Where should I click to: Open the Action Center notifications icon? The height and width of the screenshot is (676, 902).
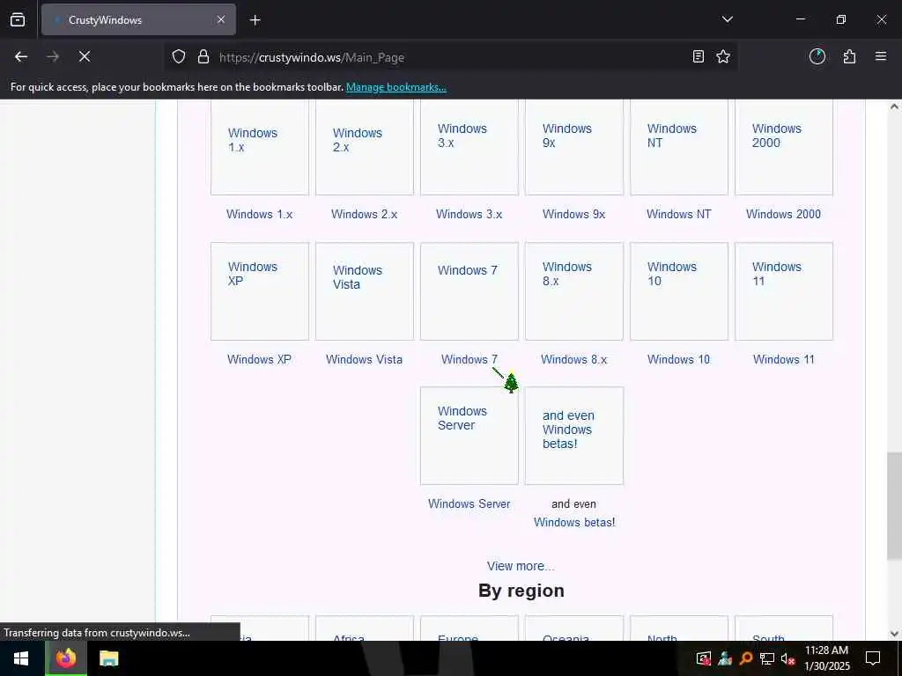873,658
